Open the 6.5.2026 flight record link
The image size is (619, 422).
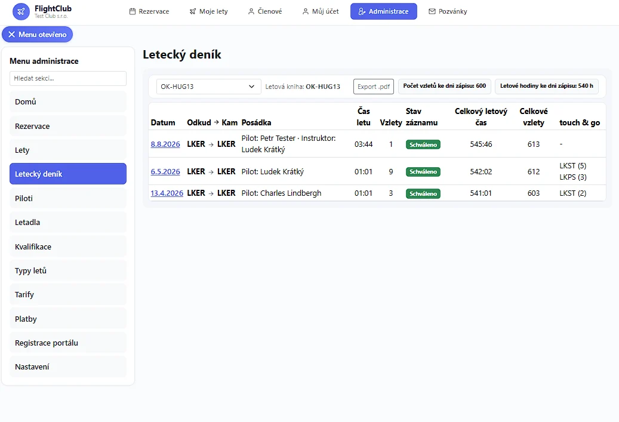point(165,172)
